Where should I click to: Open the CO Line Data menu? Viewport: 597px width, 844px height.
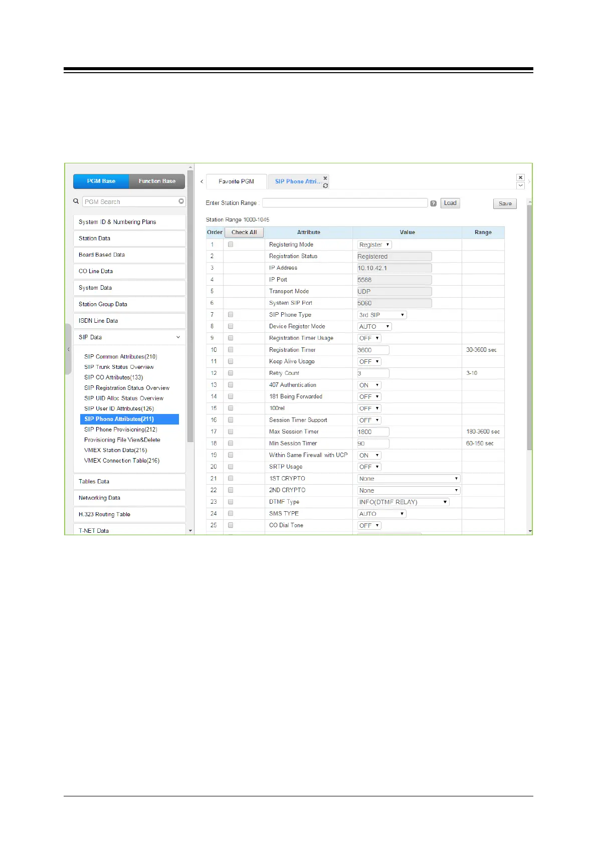tap(129, 271)
